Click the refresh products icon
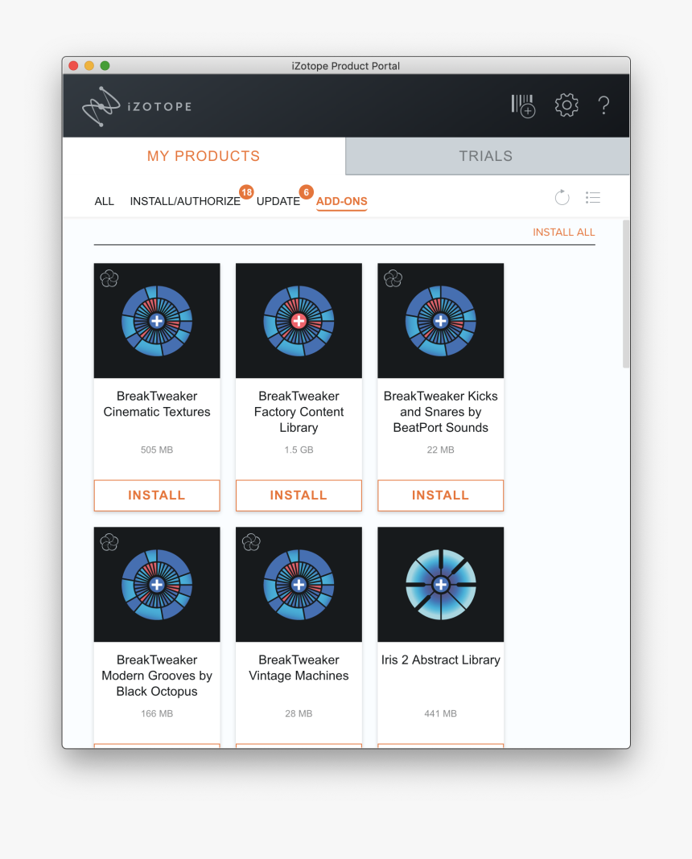The width and height of the screenshot is (692, 859). (x=562, y=197)
